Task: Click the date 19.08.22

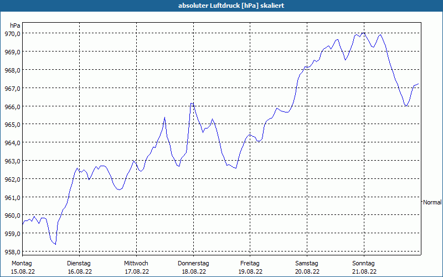Action: [250, 271]
